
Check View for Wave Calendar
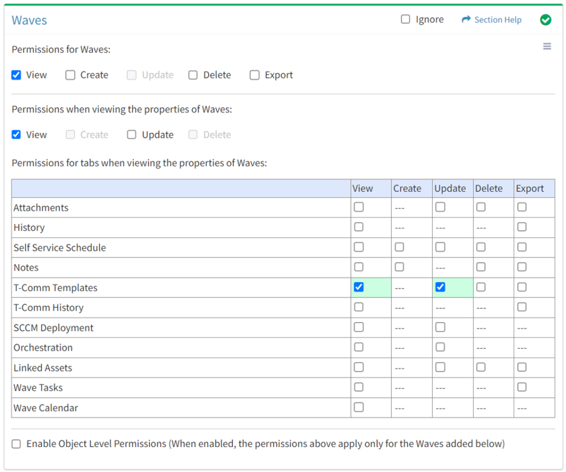(x=359, y=407)
